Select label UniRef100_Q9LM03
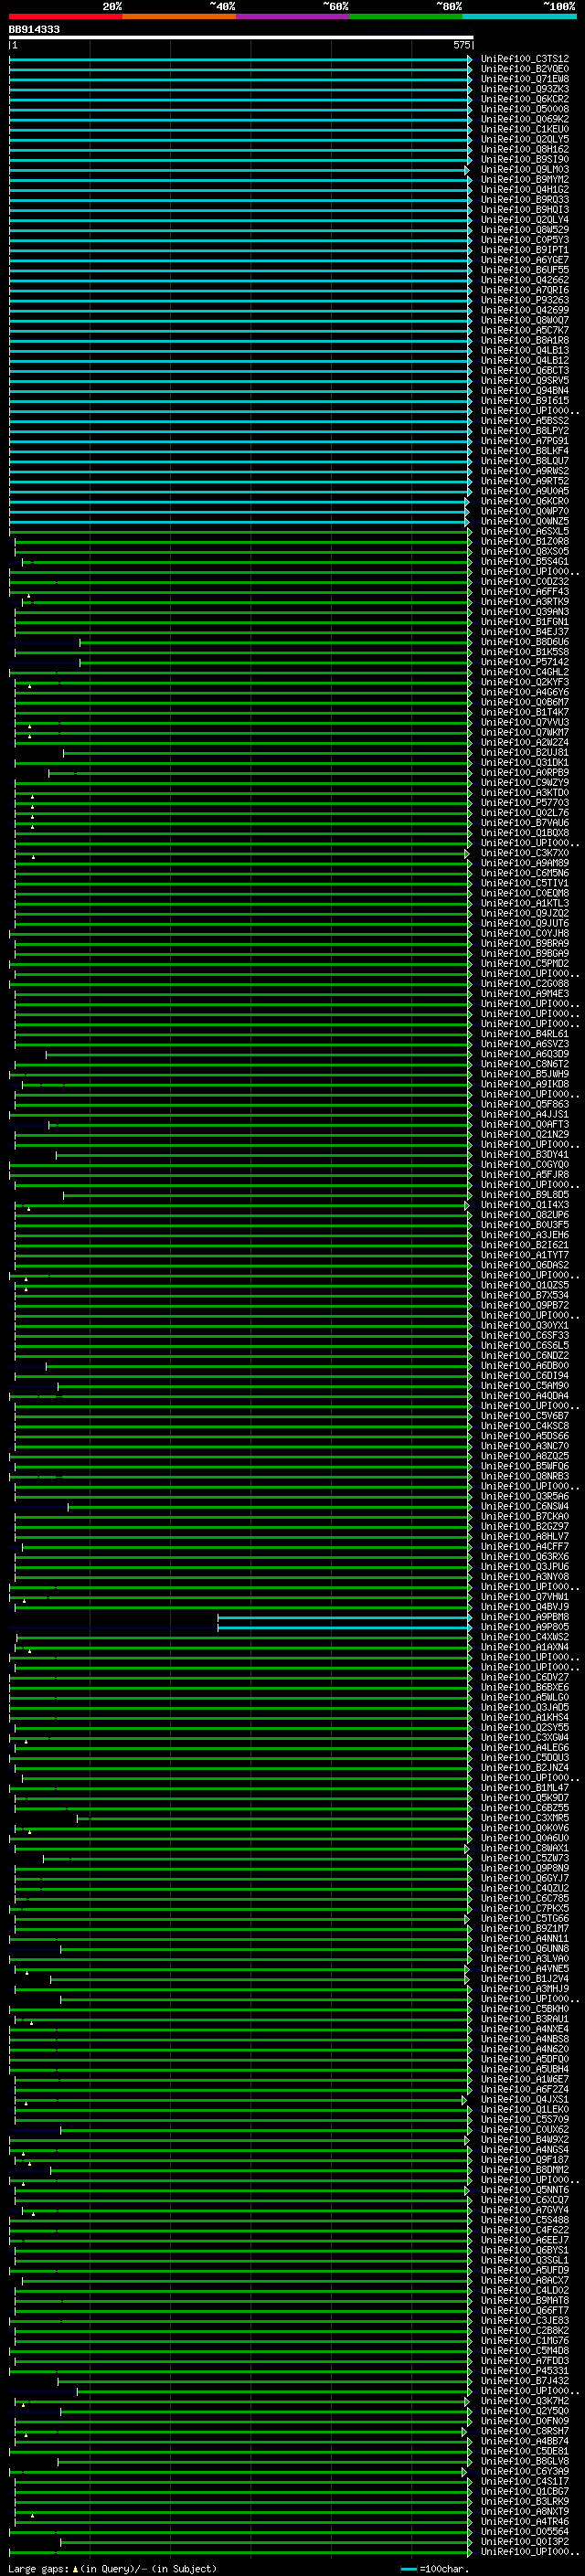The height and width of the screenshot is (2576, 585). (525, 170)
